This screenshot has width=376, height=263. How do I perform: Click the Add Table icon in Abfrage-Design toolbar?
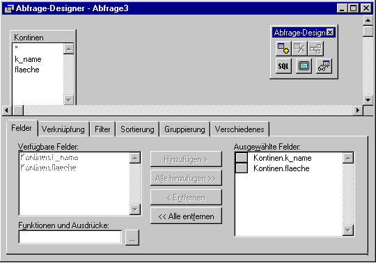pyautogui.click(x=283, y=49)
